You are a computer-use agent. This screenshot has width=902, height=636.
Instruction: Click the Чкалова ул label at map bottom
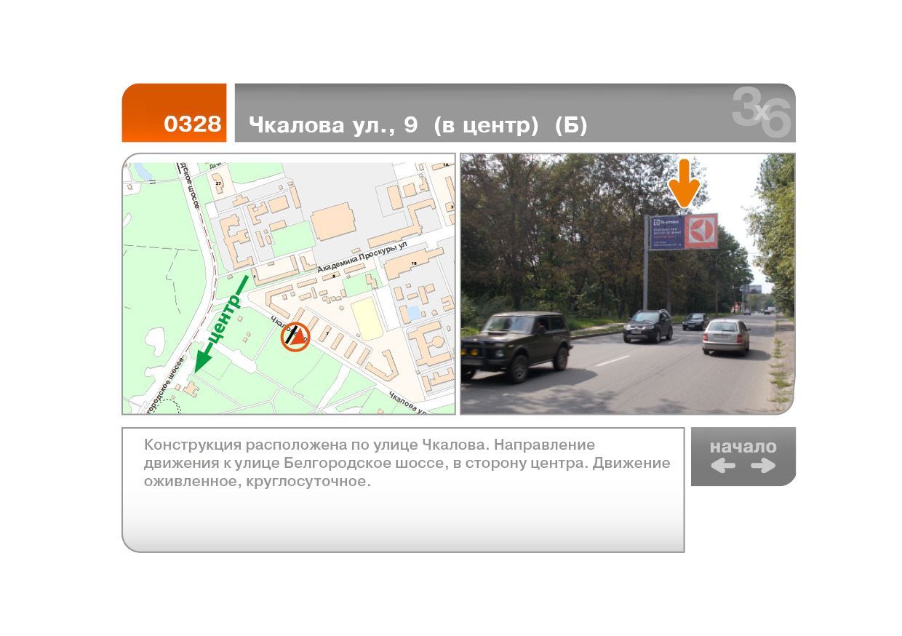(x=406, y=402)
